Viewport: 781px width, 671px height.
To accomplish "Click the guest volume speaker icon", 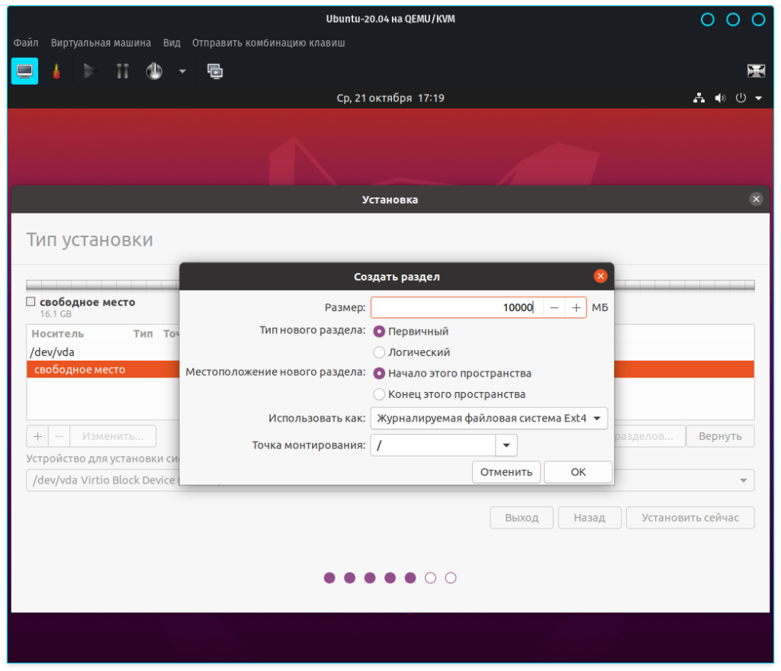I will click(719, 98).
